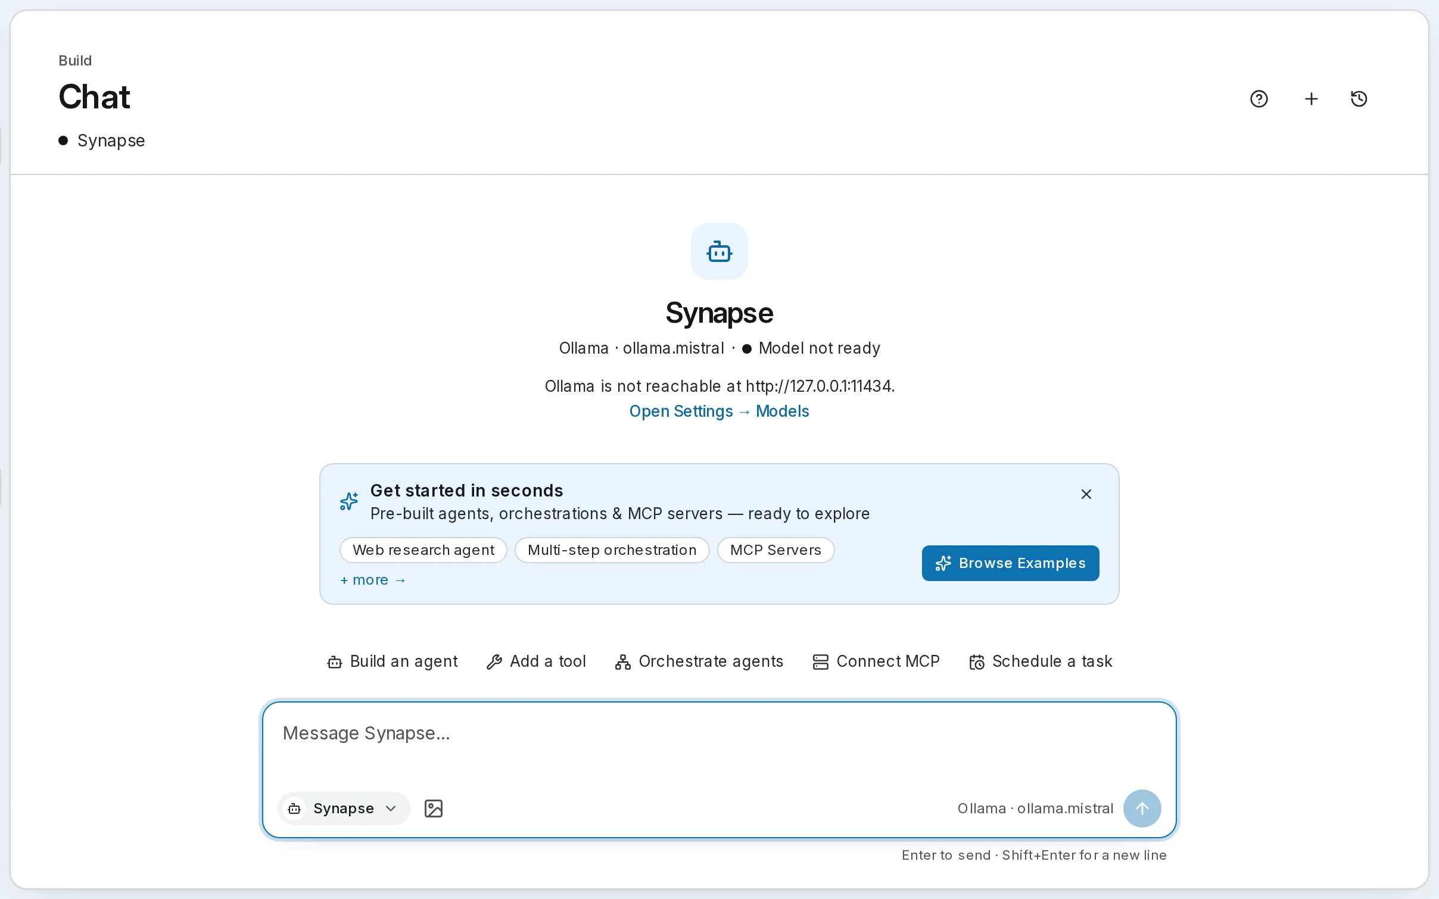Click the Build breadcrumb label
This screenshot has height=899, width=1439.
coord(75,61)
